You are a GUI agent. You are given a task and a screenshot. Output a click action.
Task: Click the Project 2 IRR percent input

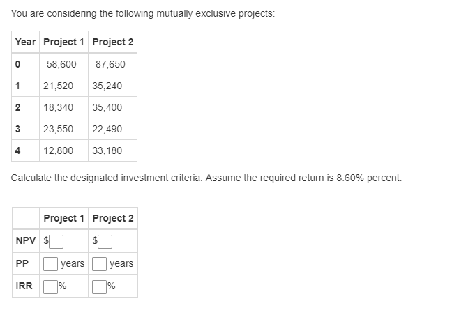pos(99,286)
